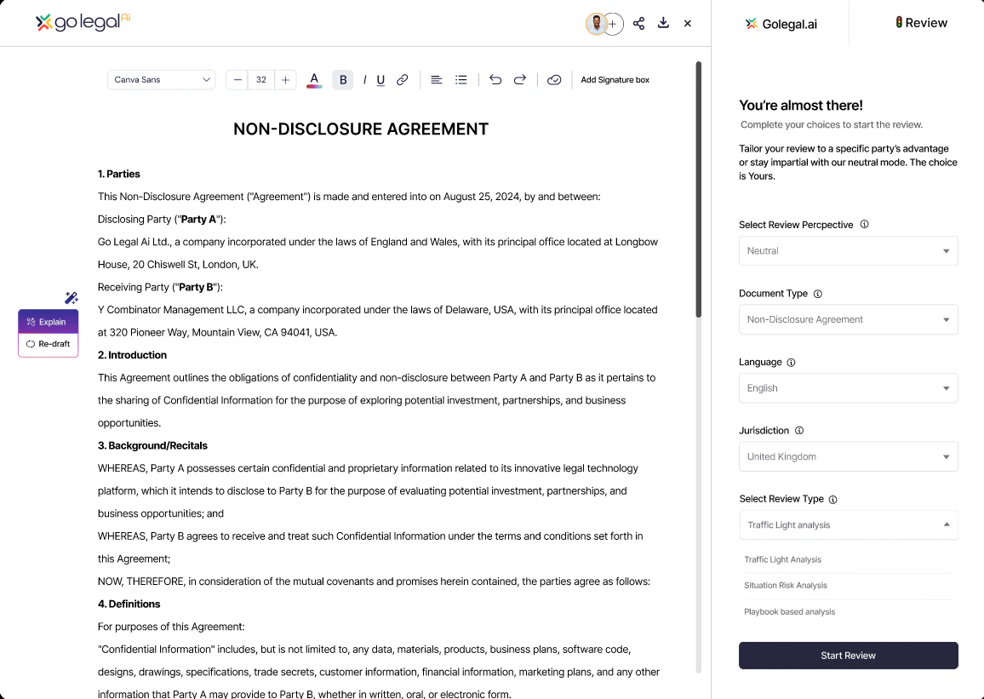Open the bullet list options
Image resolution: width=984 pixels, height=699 pixels.
pos(461,79)
